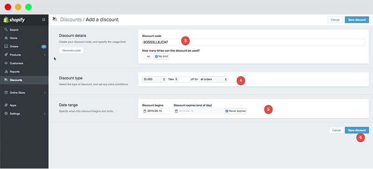Open the $ USD discount type dropdown
This screenshot has height=169, width=373.
coord(154,79)
